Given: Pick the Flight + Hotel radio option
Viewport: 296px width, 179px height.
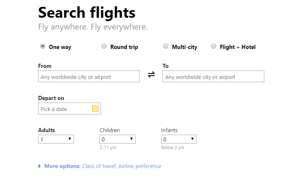Looking at the screenshot, I should pyautogui.click(x=214, y=46).
